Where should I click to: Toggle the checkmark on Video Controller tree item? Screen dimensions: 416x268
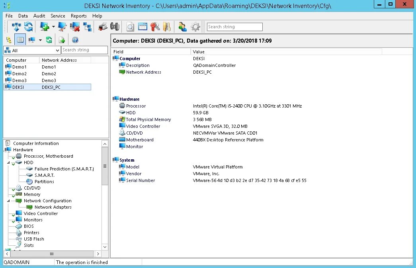tap(13, 215)
